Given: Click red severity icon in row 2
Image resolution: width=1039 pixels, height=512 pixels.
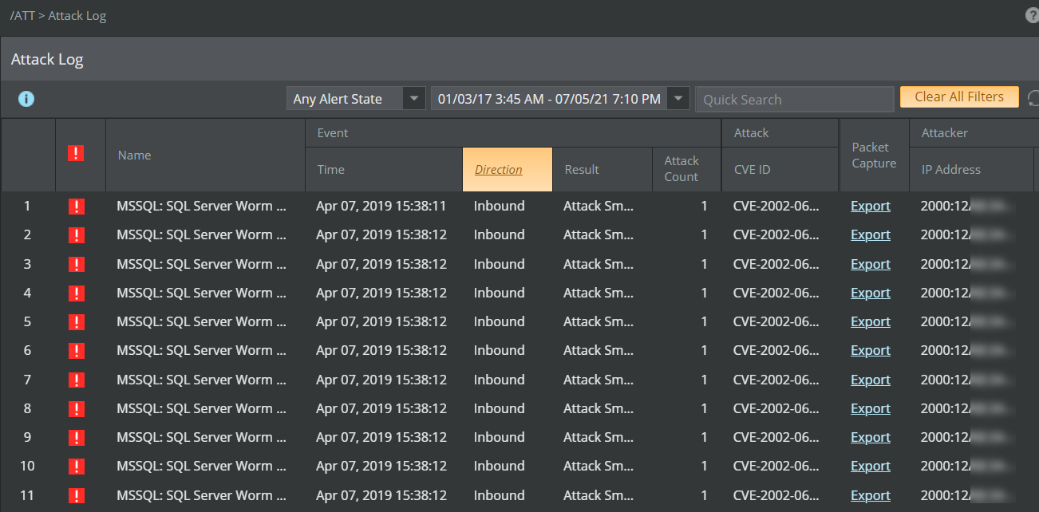Looking at the screenshot, I should click(76, 235).
